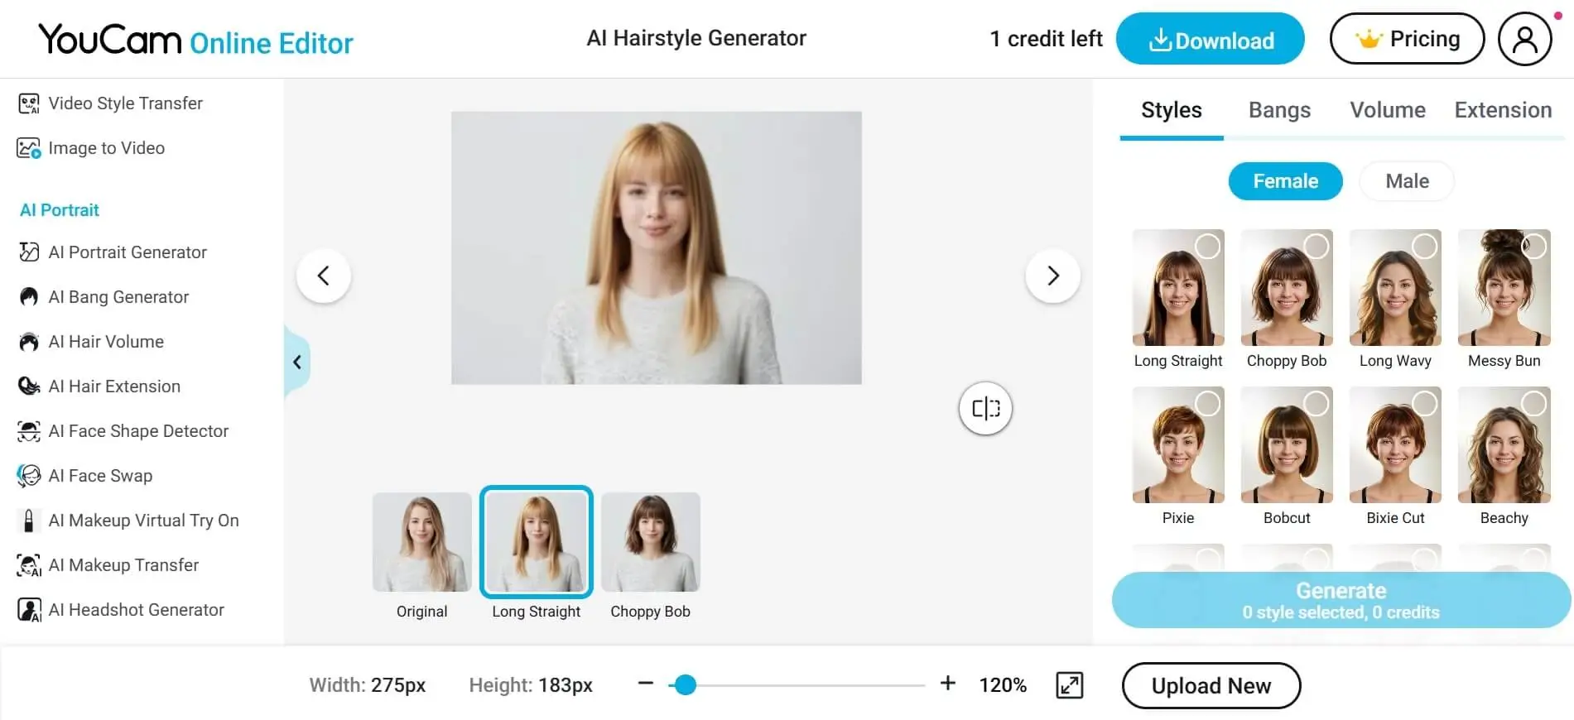This screenshot has width=1574, height=720.
Task: Click the before/after compare icon
Action: 985,408
